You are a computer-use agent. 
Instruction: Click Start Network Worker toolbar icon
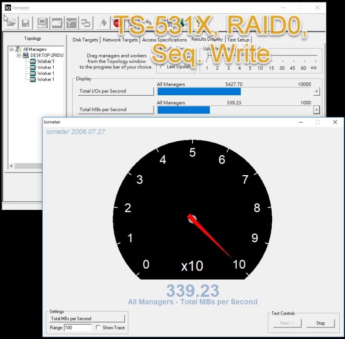point(71,23)
